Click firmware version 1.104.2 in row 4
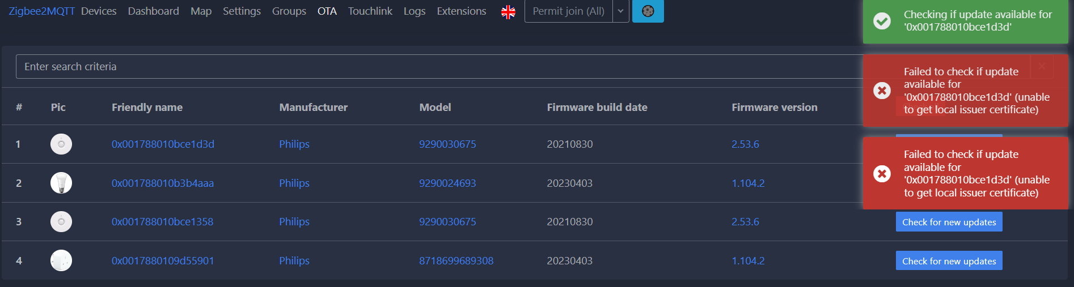1074x287 pixels. 748,260
